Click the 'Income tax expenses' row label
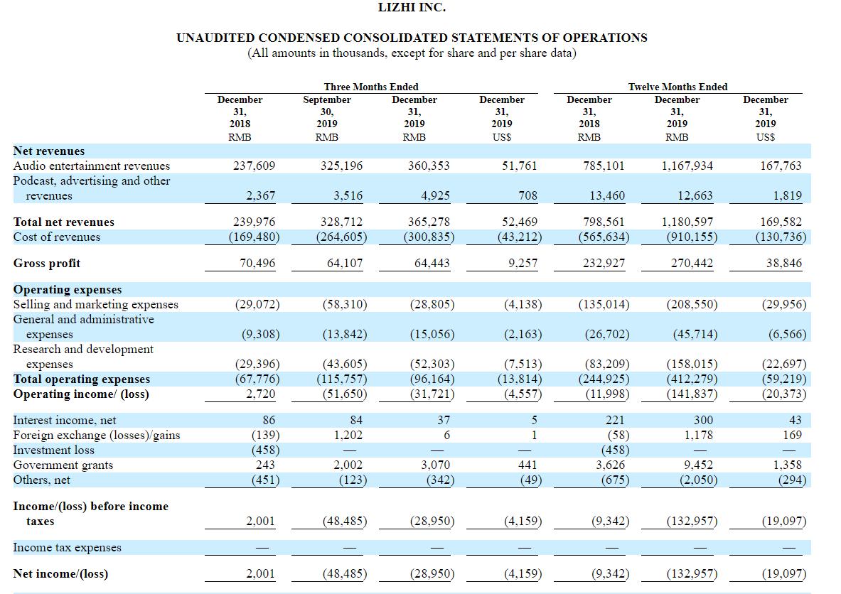 click(x=67, y=548)
